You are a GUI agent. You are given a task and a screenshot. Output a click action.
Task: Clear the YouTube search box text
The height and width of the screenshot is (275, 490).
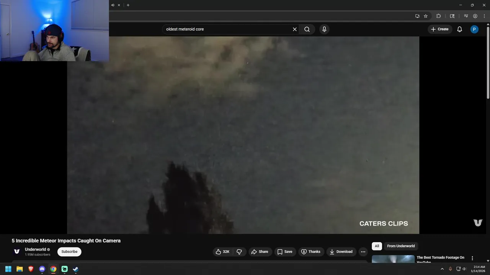tap(295, 29)
